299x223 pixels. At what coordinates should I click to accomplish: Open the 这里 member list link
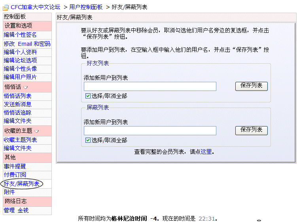tap(206, 152)
